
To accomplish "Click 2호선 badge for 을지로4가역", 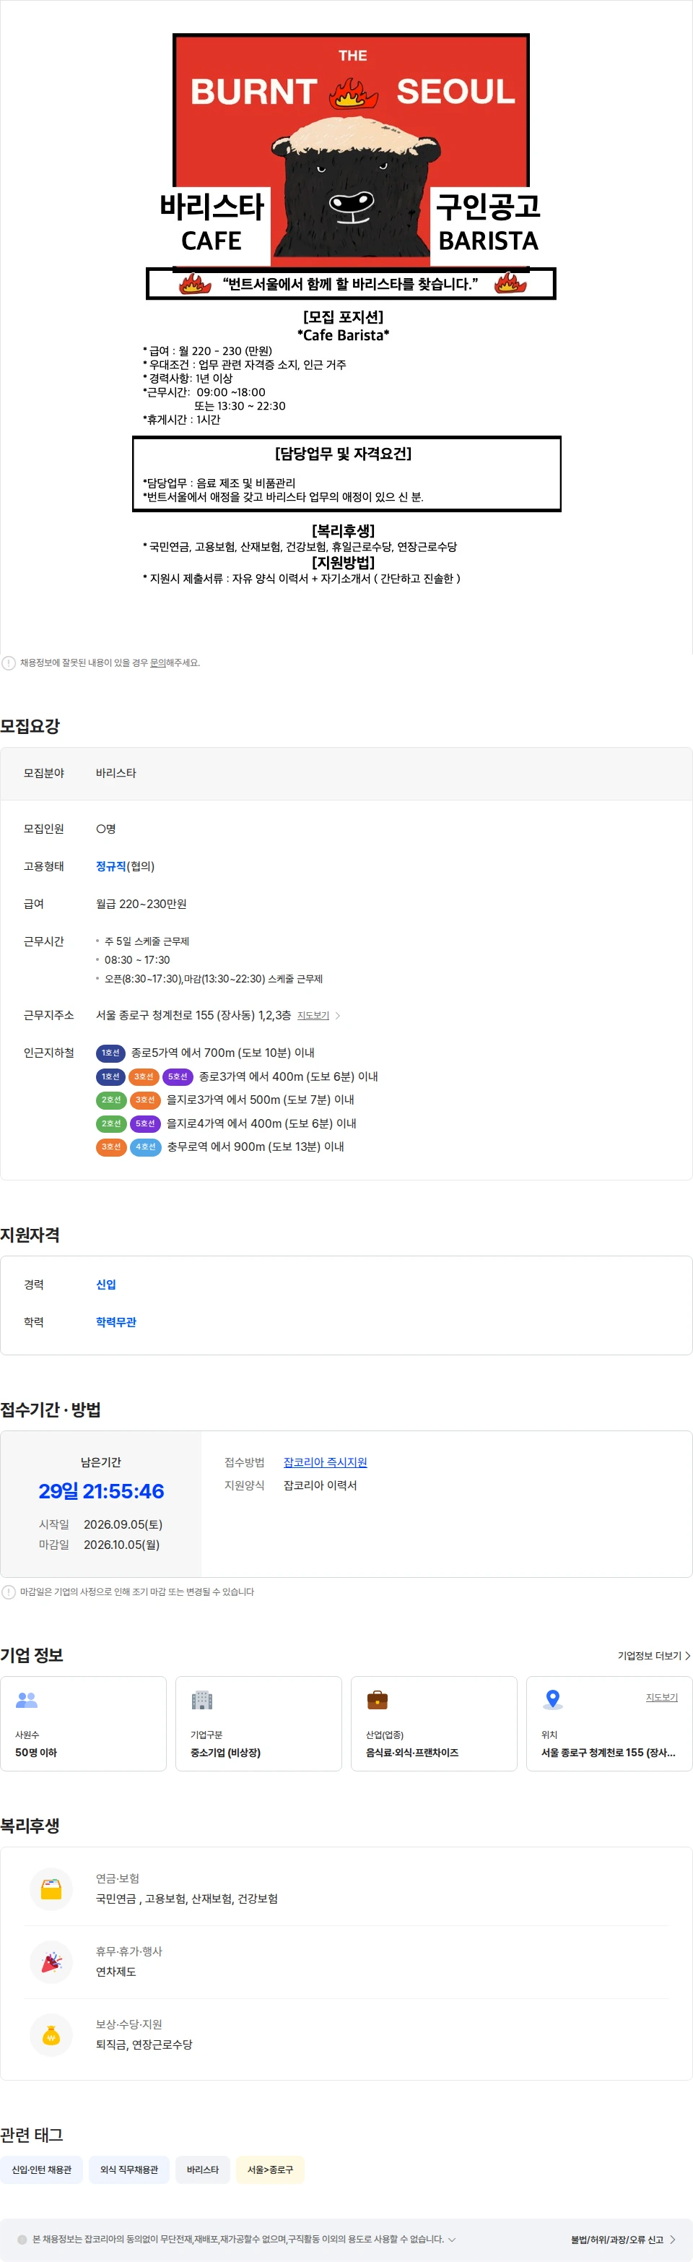I will tap(110, 1123).
